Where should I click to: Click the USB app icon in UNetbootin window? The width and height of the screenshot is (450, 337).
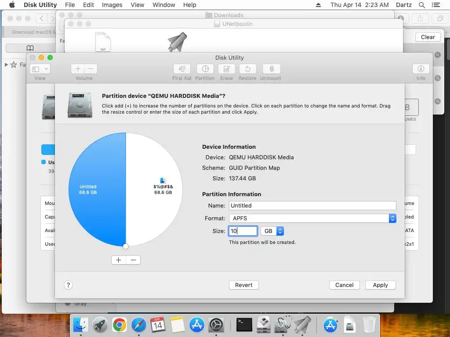[x=177, y=42]
